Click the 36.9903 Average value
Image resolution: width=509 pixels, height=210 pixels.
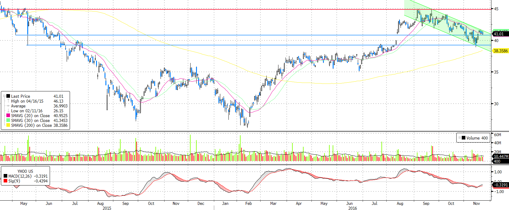[61, 106]
